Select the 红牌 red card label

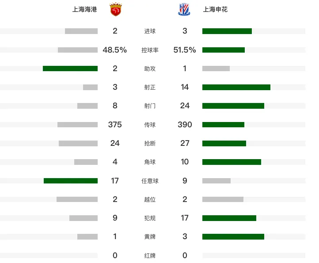click(x=150, y=255)
